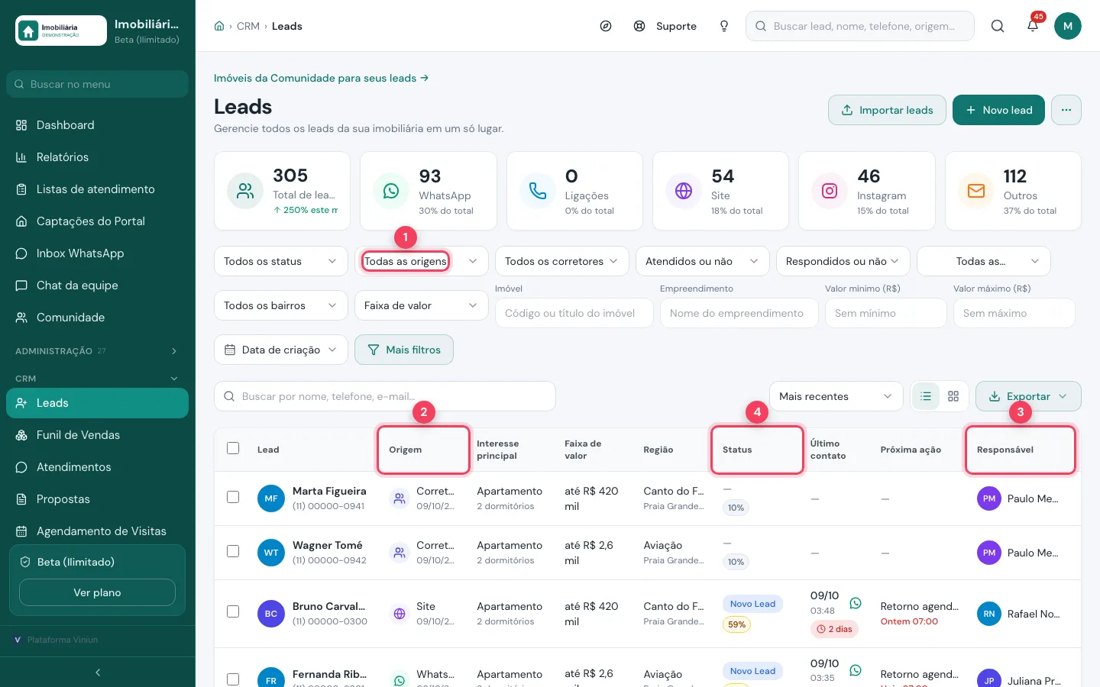Open the home breadcrumb icon

point(219,26)
